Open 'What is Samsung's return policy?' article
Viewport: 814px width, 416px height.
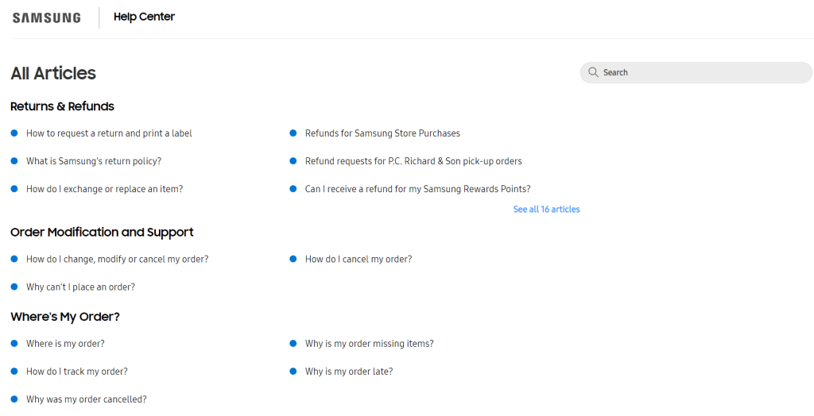coord(94,161)
